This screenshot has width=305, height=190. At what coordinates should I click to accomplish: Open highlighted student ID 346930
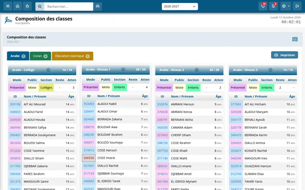(x=89, y=158)
